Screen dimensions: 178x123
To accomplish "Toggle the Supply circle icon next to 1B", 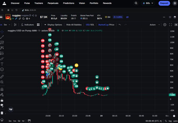I will [75, 18].
